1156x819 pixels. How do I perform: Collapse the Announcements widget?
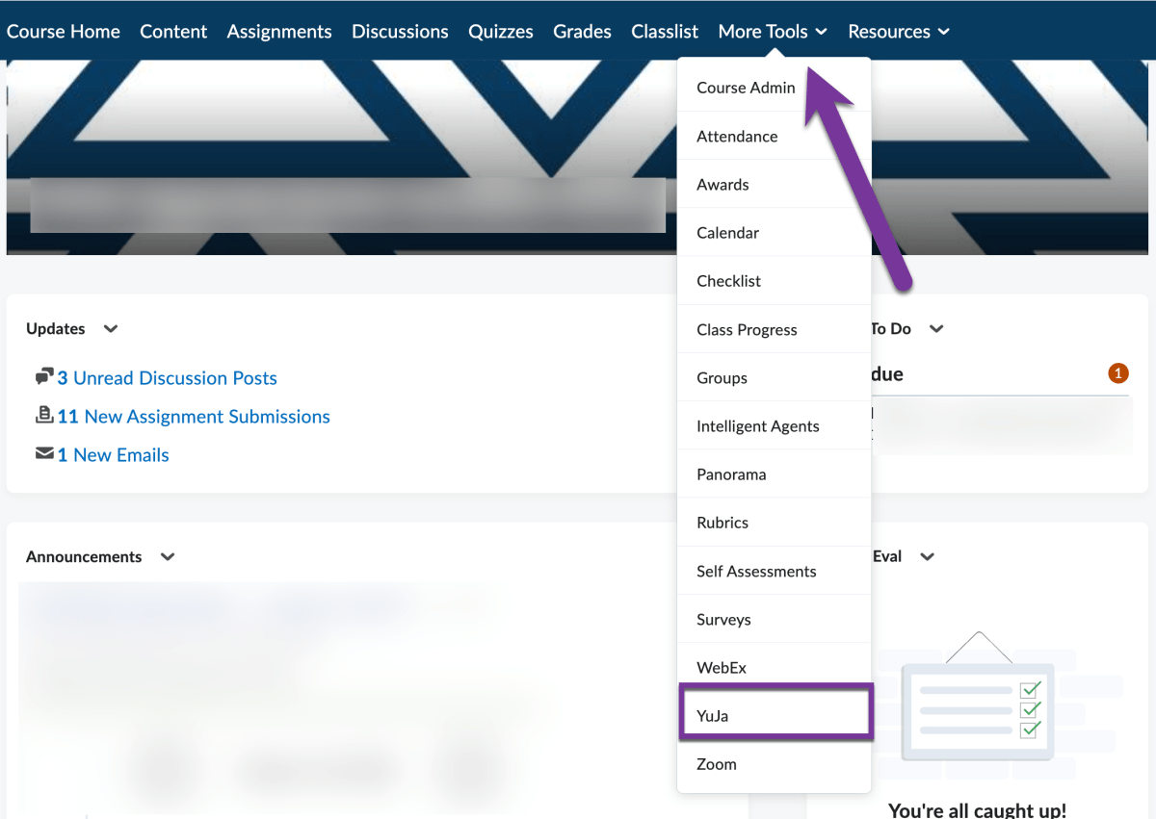click(166, 556)
